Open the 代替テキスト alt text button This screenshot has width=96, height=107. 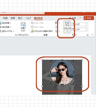pos(23,27)
